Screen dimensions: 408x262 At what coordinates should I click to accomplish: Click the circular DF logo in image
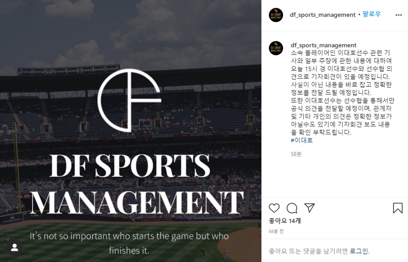pyautogui.click(x=129, y=101)
